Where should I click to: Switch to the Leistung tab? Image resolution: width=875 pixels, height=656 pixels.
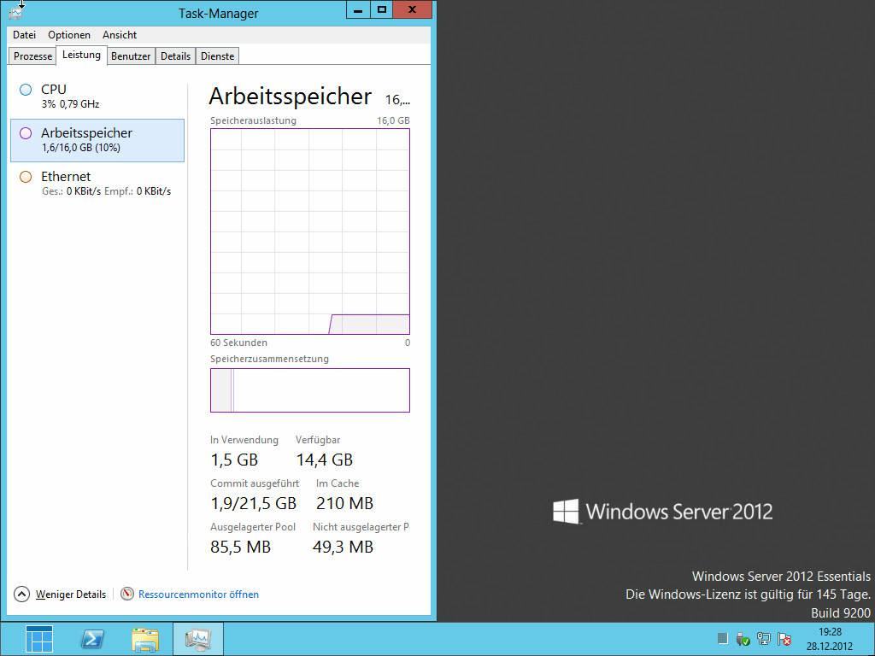[x=81, y=55]
